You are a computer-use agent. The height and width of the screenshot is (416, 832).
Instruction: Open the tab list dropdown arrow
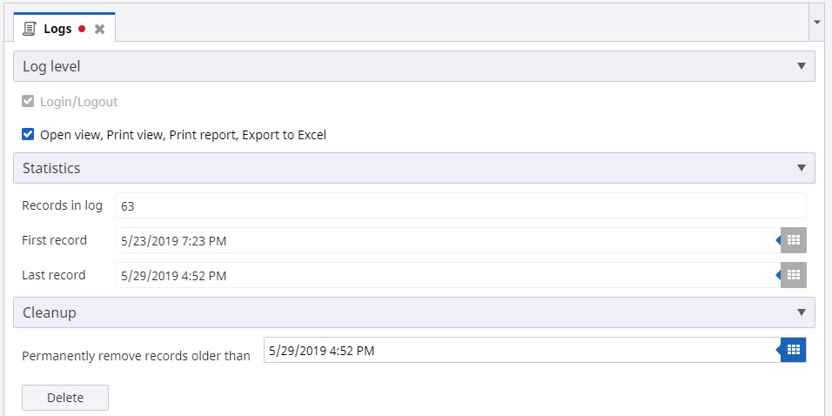pyautogui.click(x=816, y=21)
